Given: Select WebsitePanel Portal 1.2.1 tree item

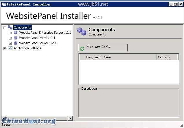Looking at the screenshot, I should [37, 38].
